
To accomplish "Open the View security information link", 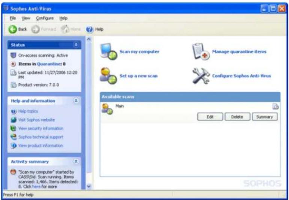I will coord(41,128).
